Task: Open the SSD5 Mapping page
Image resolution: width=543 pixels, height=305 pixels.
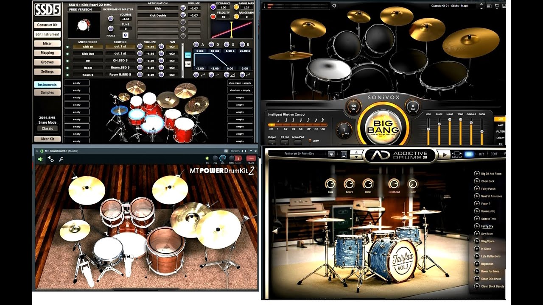Action: [x=48, y=53]
